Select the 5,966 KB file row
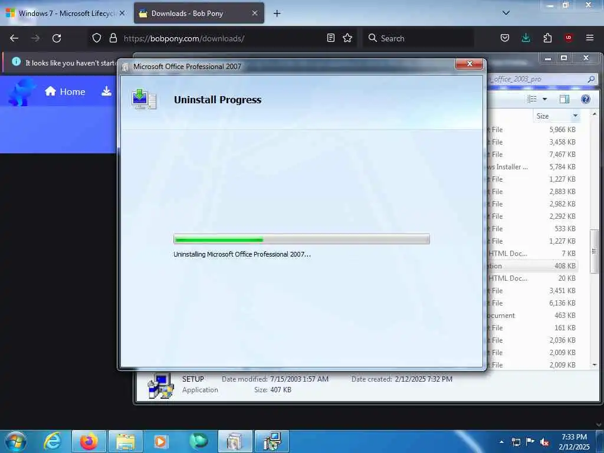Viewport: 604px width, 453px height. pos(531,130)
